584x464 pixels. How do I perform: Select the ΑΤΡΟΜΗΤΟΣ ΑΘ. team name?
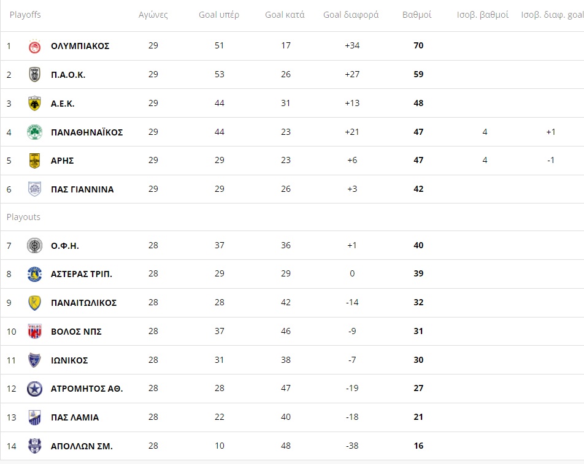86,389
